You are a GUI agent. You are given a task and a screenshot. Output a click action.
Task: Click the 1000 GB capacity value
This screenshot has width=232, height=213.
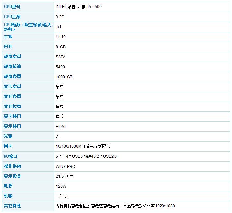point(64,77)
